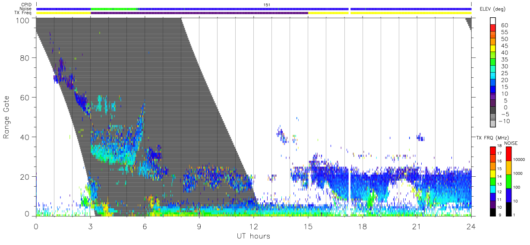Click the 'NOISE' legend title
Image resolution: width=530 pixels, height=245 pixels.
tap(511, 143)
